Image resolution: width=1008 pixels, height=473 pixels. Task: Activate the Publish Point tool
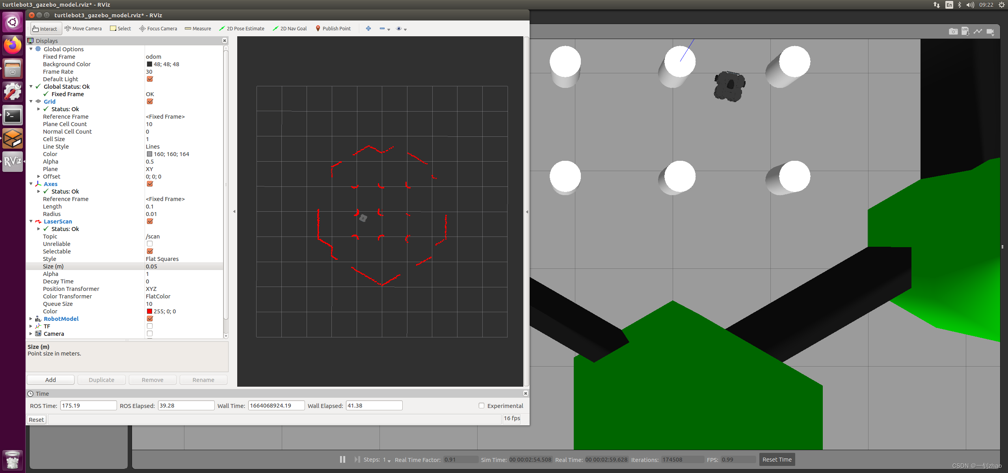333,28
